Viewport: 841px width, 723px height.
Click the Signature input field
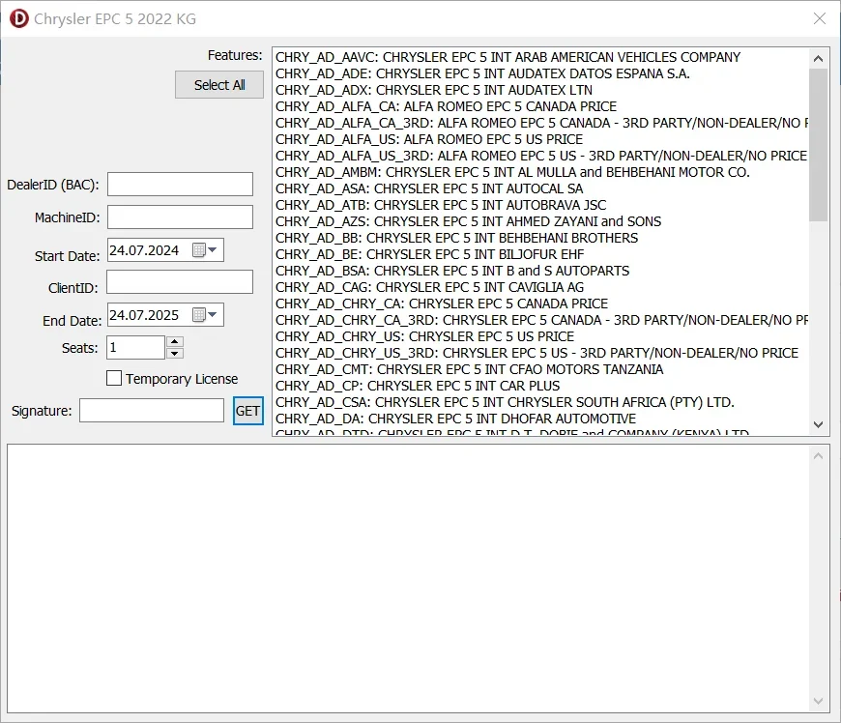[152, 411]
